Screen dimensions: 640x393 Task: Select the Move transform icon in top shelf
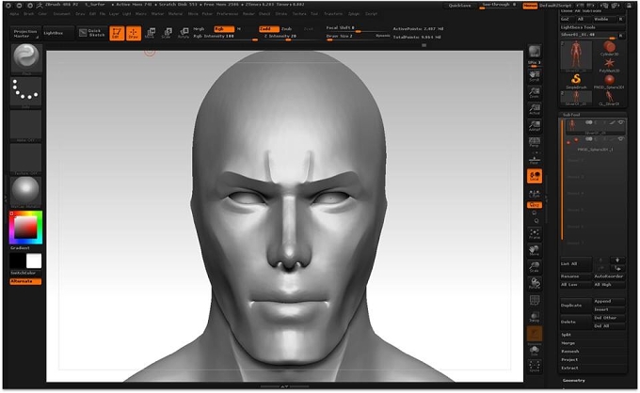click(150, 34)
